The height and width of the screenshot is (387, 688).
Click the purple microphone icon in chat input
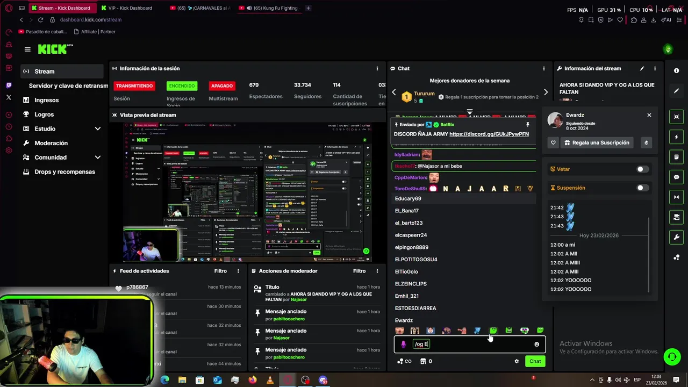(403, 345)
